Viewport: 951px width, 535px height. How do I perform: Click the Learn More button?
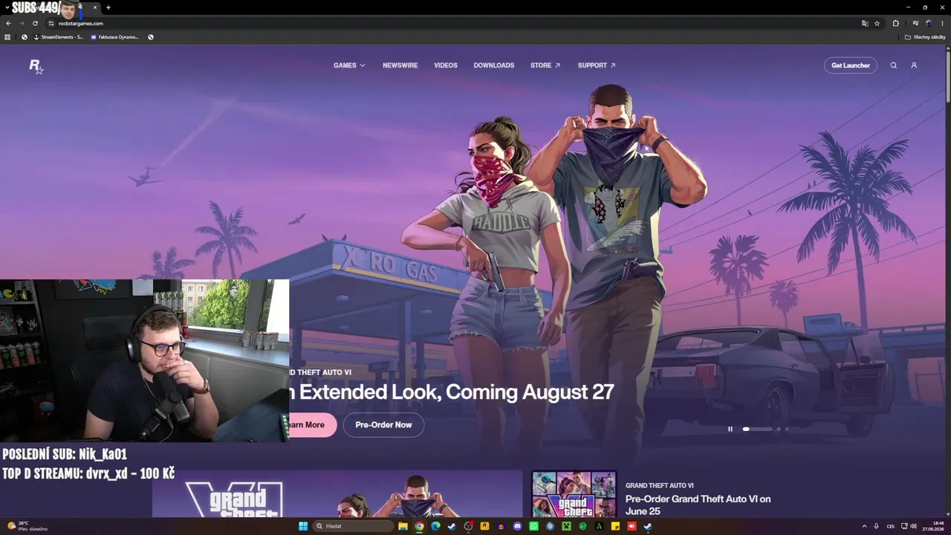point(313,425)
